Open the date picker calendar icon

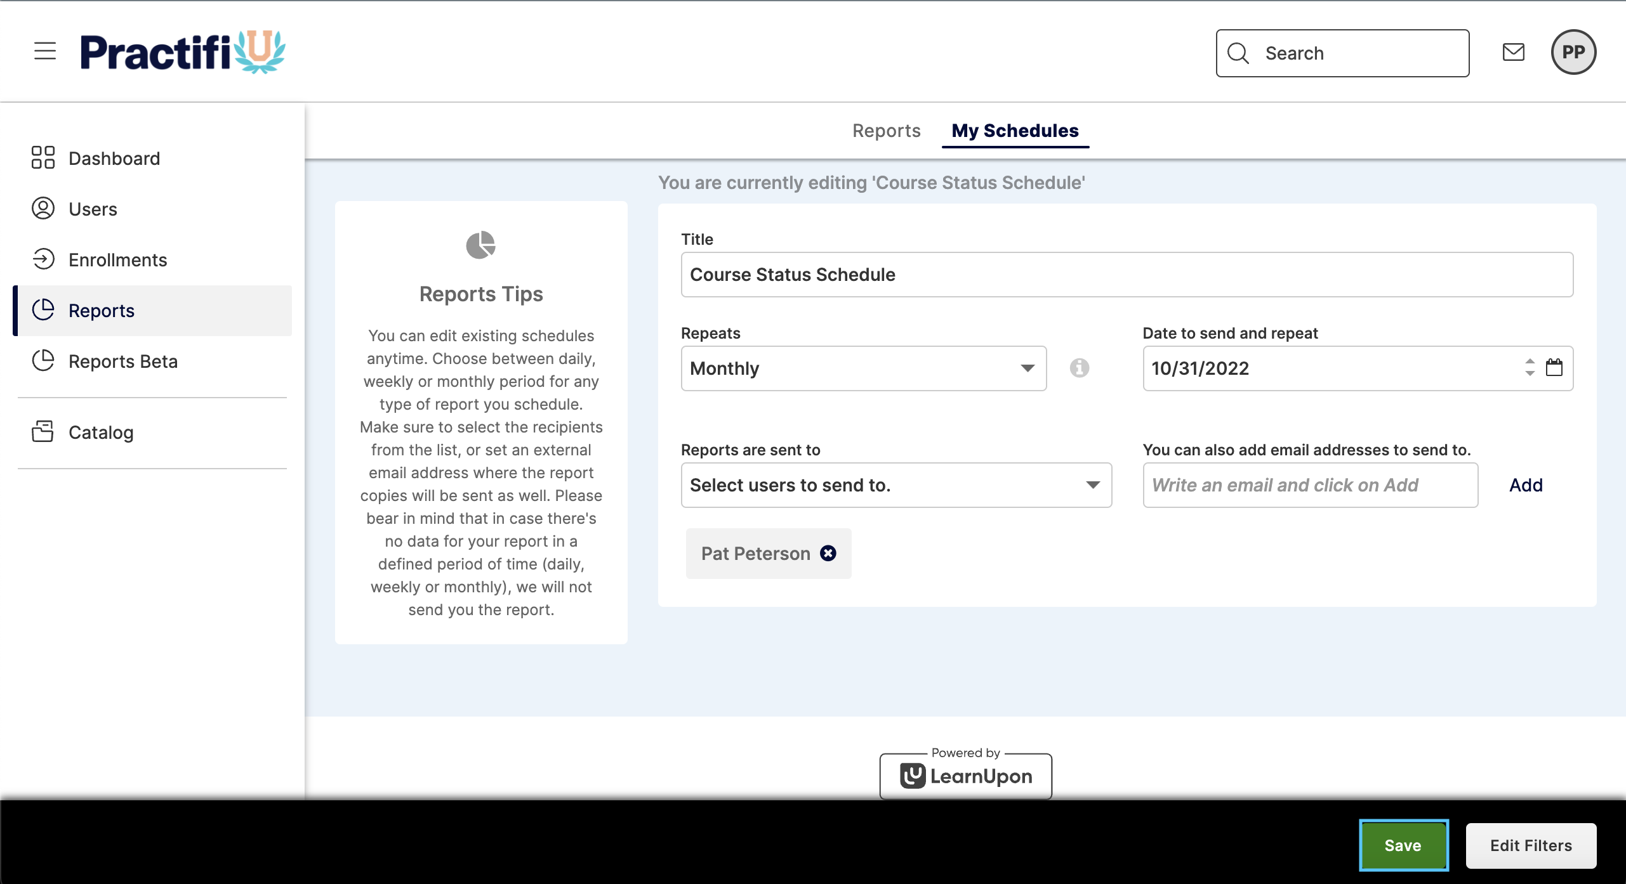coord(1554,367)
